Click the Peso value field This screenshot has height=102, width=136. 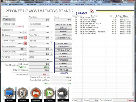click(94, 100)
